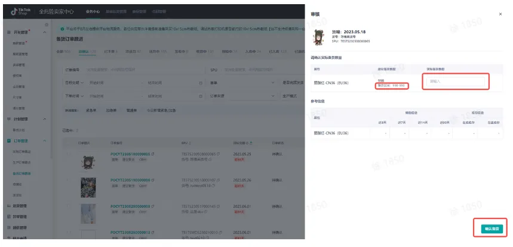Viewport: 513px width, 247px height.
Task: Open order link POCYT2305250000009
Action: click(x=130, y=207)
